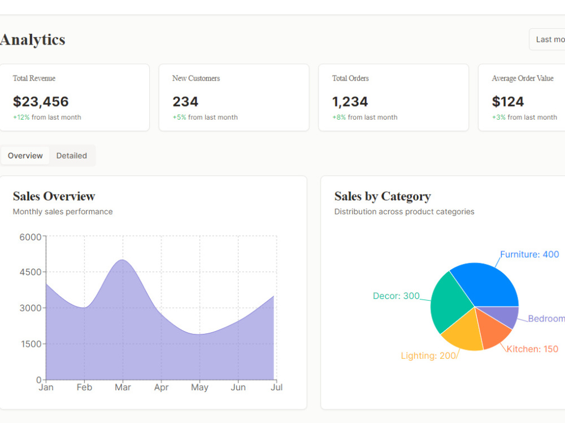Click the Kitchen: 150 pie label
Viewport: 565px width, 423px height.
coord(532,349)
